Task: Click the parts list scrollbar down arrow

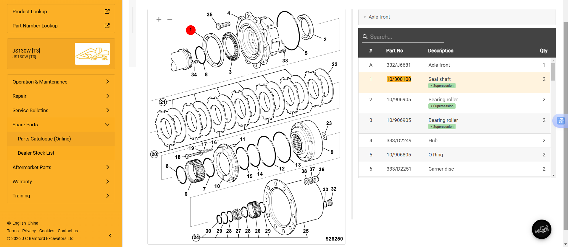Action: pyautogui.click(x=553, y=175)
